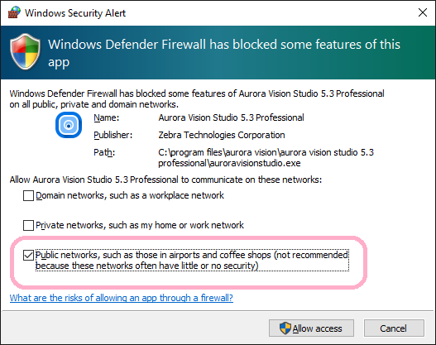Check the Private networks checkbox
The width and height of the screenshot is (436, 345).
(28, 225)
